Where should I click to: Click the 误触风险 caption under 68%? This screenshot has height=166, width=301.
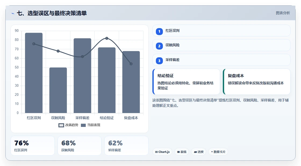point(68,150)
